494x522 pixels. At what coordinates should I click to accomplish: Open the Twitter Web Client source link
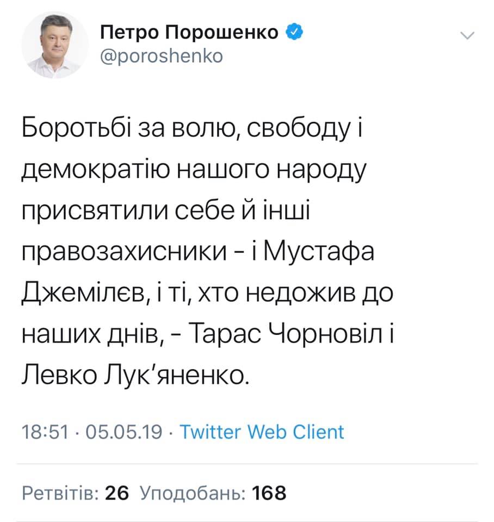(x=262, y=432)
